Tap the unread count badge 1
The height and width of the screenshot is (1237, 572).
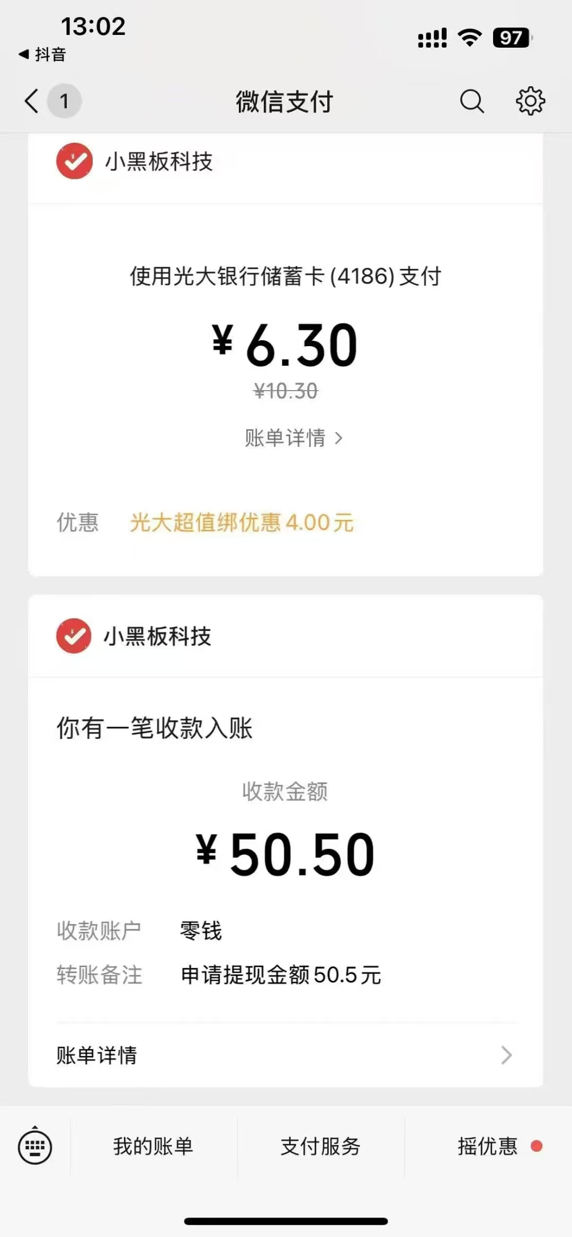[64, 101]
